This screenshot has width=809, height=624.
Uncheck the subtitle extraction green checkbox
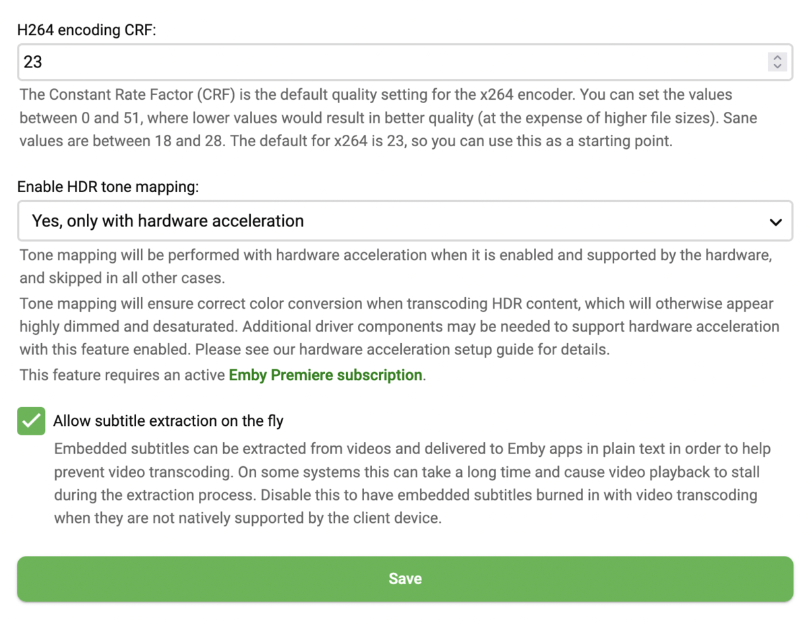tap(31, 421)
